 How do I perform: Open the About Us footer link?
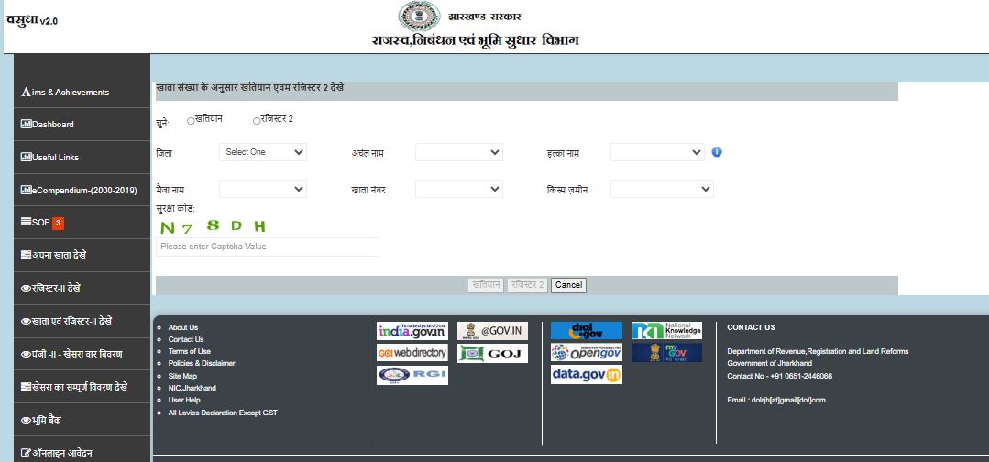coord(183,327)
